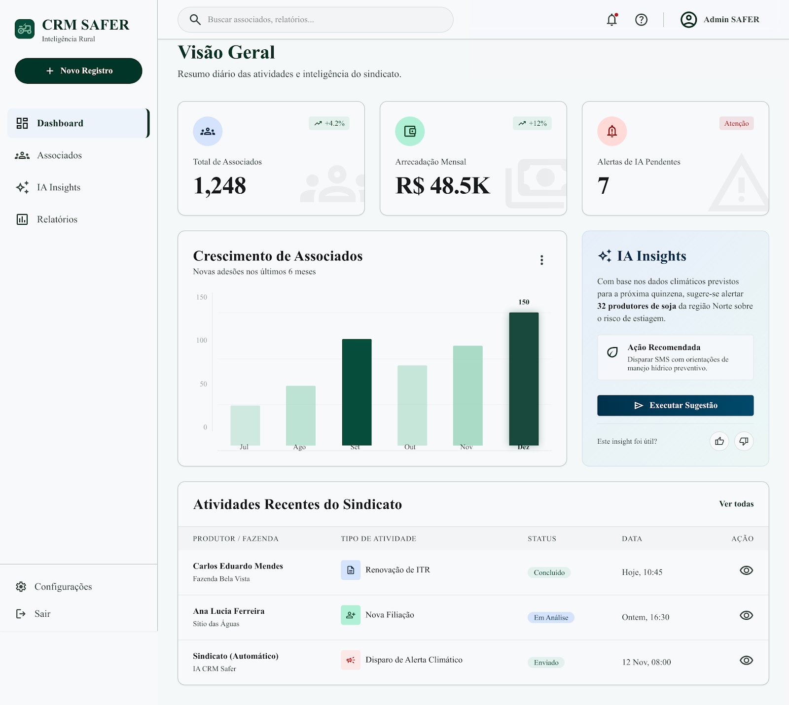
Task: Click the leaf icon in Ação Recomendada
Action: pyautogui.click(x=612, y=352)
